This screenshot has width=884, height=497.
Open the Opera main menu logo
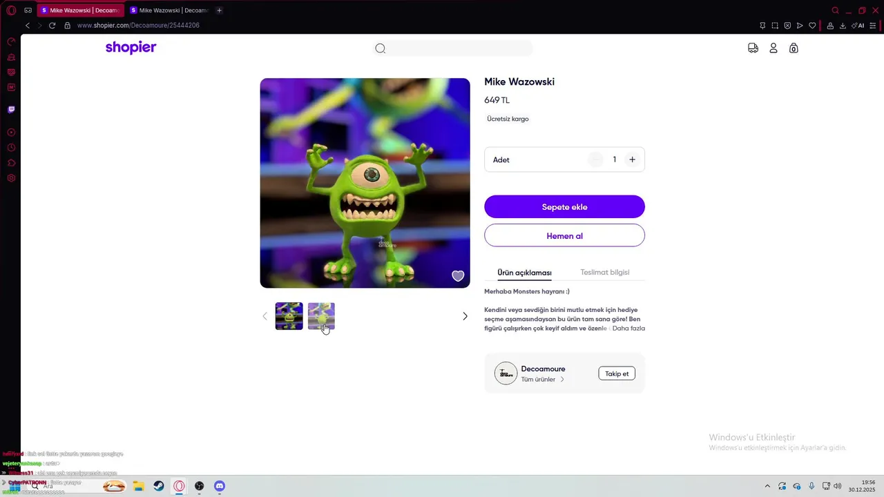tap(11, 10)
